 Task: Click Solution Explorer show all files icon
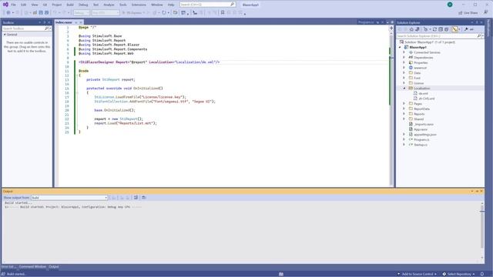[x=447, y=29]
